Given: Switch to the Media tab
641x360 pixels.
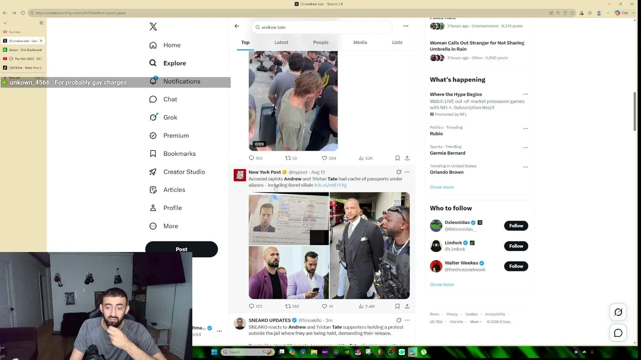Looking at the screenshot, I should pyautogui.click(x=360, y=42).
